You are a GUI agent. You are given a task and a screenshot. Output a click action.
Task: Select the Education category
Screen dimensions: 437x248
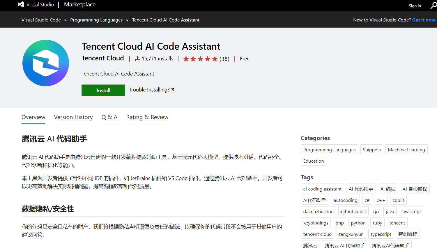point(313,161)
